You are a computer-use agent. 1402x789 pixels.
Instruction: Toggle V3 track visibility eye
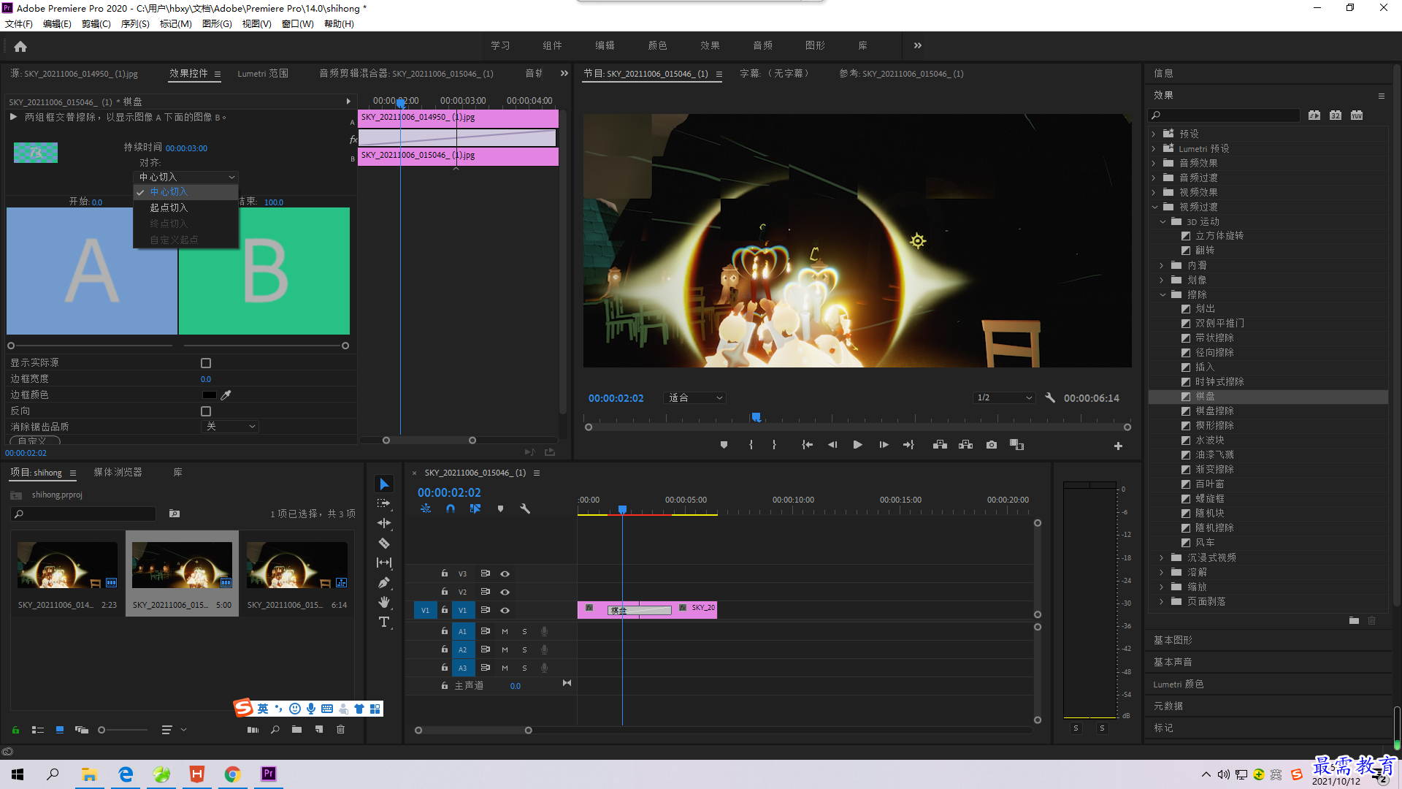point(505,574)
